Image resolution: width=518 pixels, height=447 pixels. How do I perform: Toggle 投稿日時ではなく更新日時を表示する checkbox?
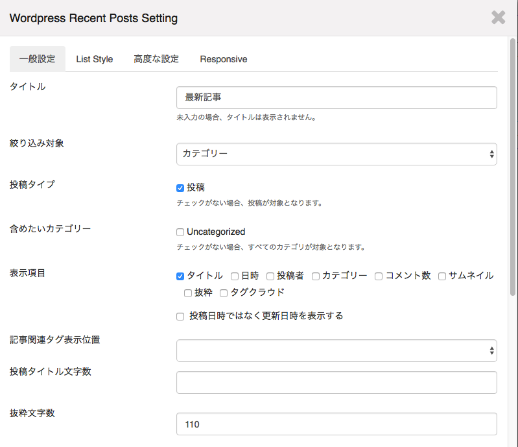click(x=181, y=317)
